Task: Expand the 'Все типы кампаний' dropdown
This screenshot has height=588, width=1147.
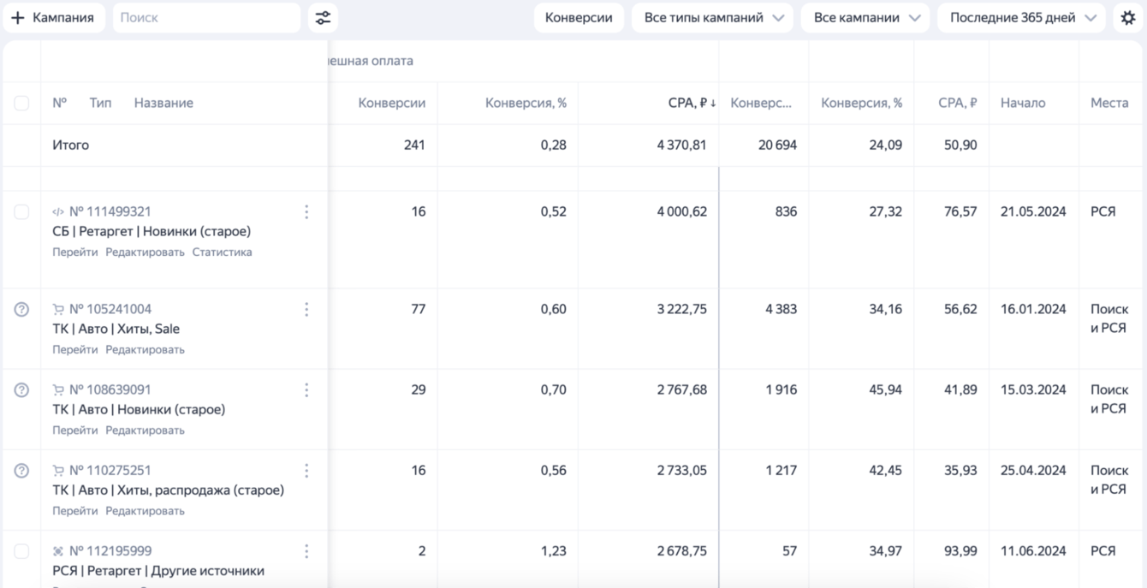Action: point(712,18)
